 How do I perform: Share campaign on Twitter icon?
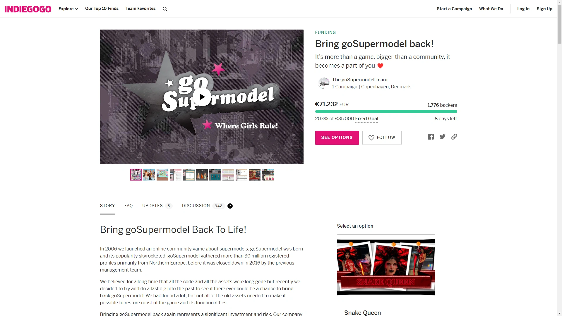[x=443, y=137]
